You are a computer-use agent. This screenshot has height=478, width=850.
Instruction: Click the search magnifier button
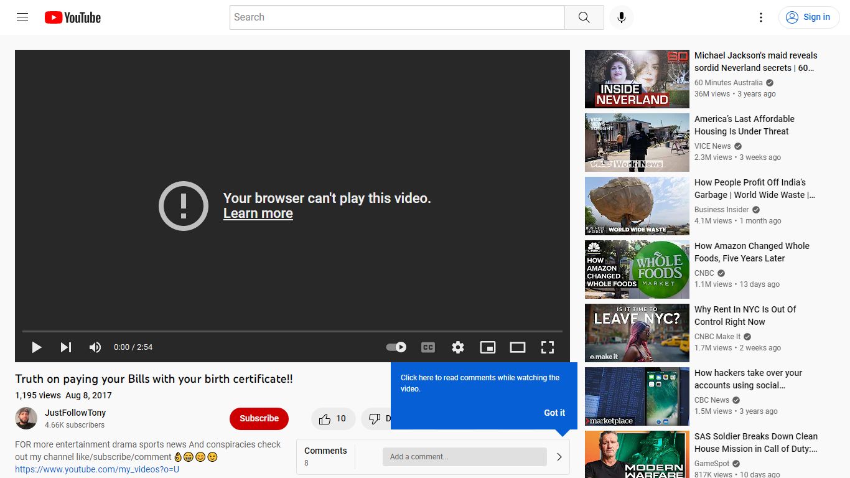584,17
